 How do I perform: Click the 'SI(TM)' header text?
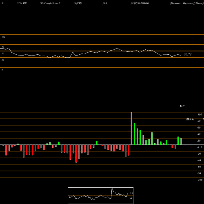click(x=78, y=3)
